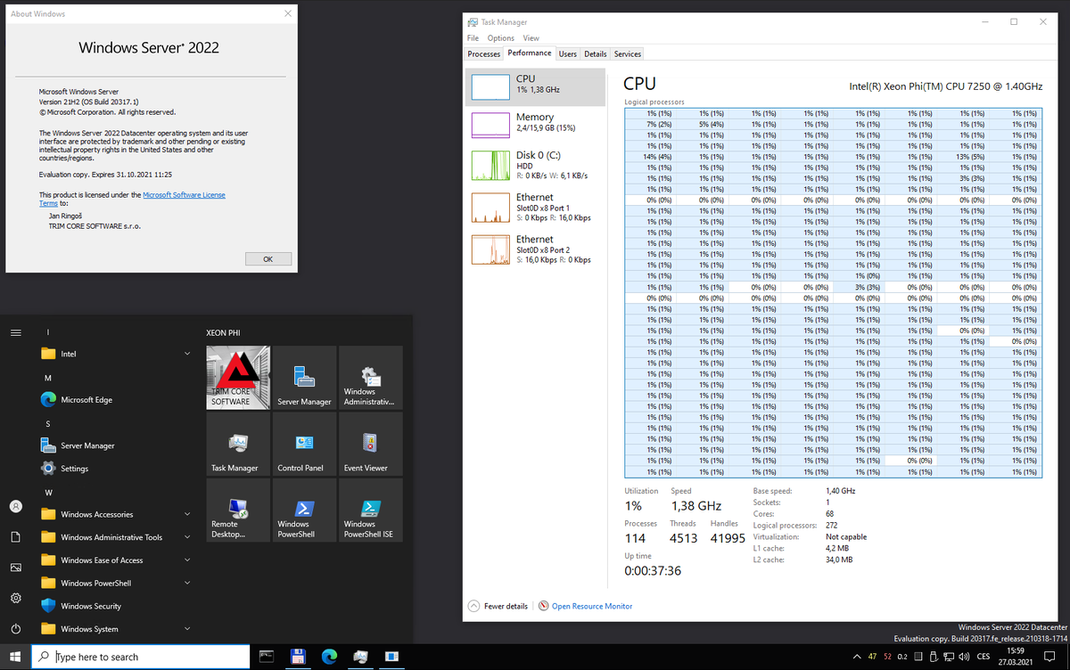Open the volume control in the system tray
The width and height of the screenshot is (1070, 670).
(965, 657)
